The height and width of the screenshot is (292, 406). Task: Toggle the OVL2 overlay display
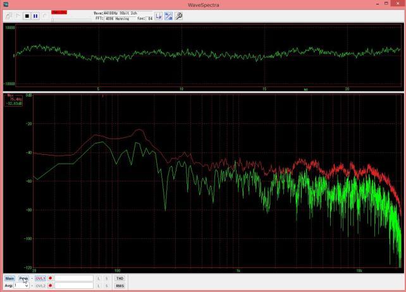tap(40, 286)
